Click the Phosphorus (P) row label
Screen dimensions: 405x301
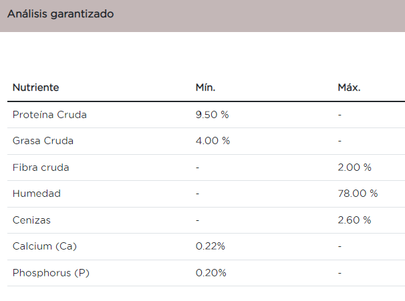point(51,272)
